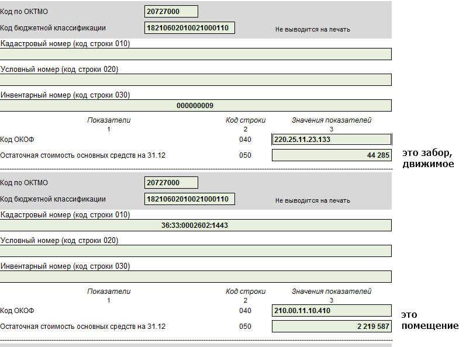
Task: Click the empty Кадастровый номер field in fence block
Action: (x=196, y=54)
